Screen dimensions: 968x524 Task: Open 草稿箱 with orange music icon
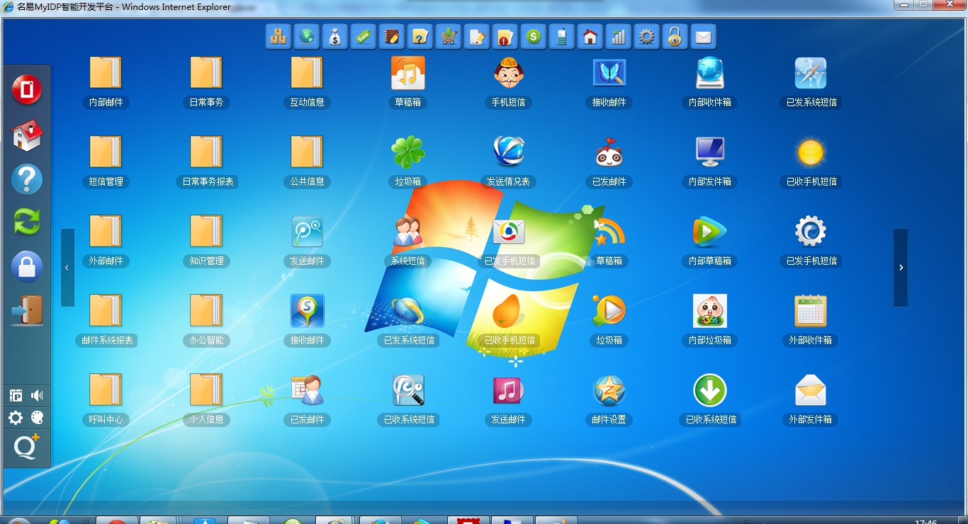pos(407,72)
